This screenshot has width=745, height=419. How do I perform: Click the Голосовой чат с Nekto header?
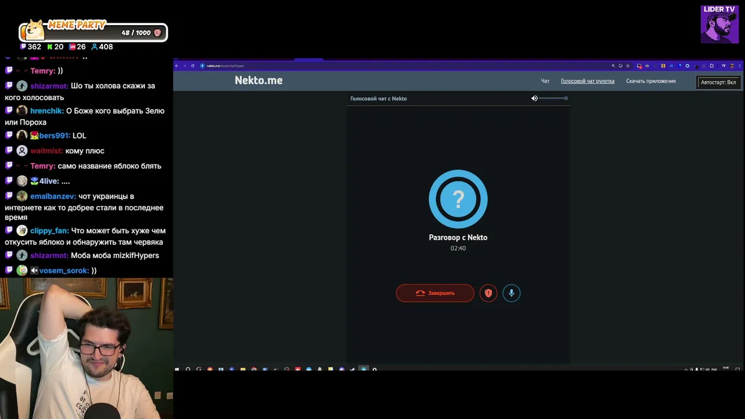click(378, 98)
